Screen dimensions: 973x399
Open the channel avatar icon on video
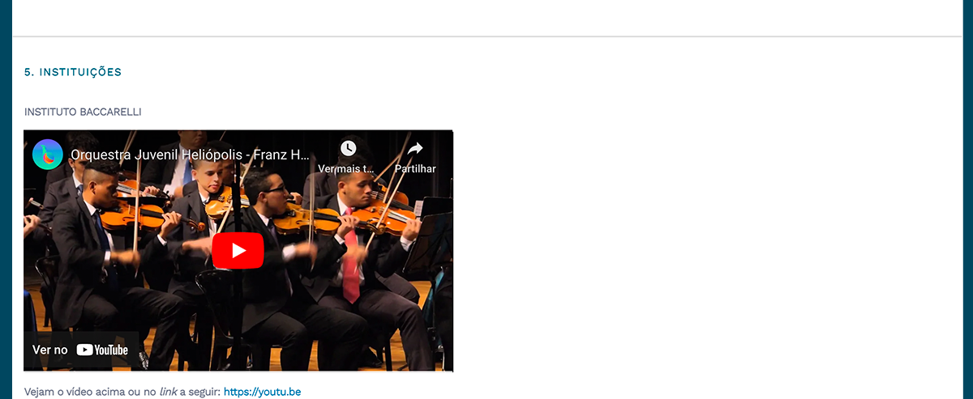48,155
